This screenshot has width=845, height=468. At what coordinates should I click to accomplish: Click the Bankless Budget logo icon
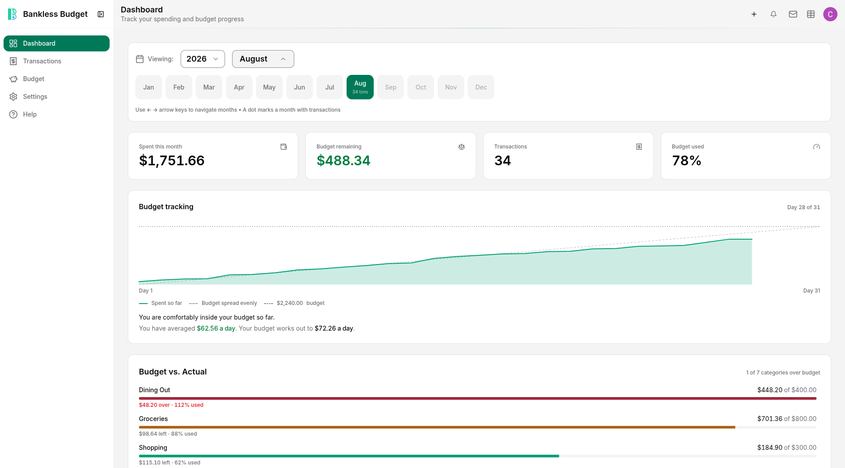click(12, 14)
